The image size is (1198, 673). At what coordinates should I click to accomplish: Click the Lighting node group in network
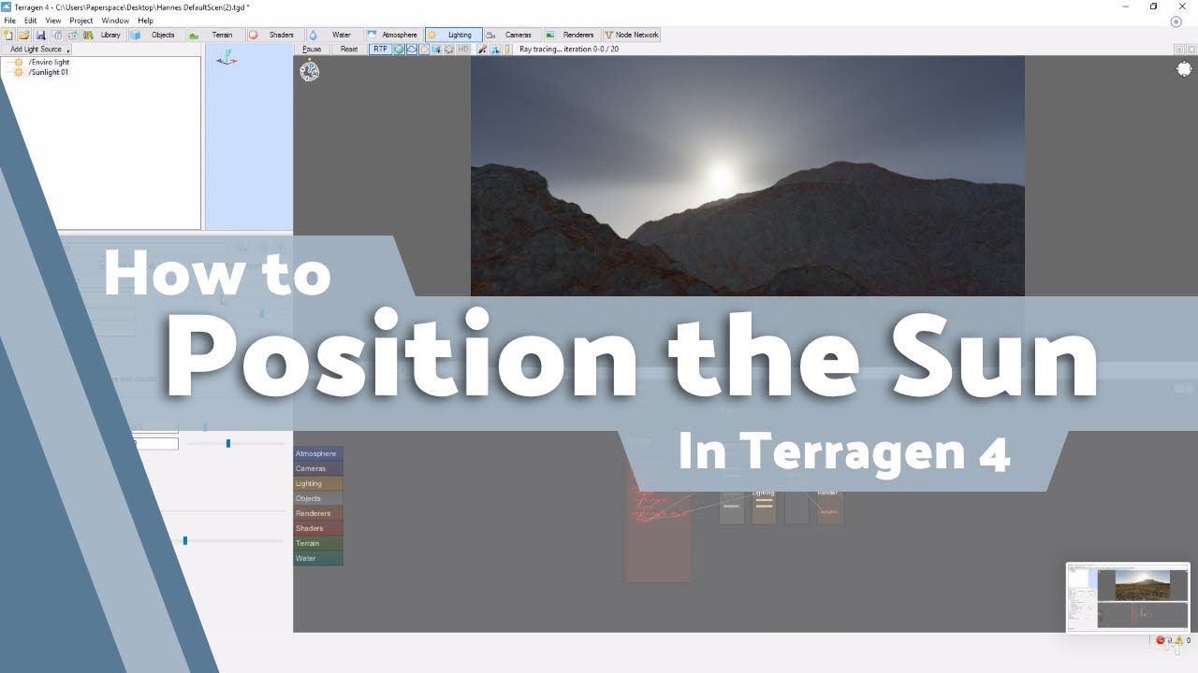tap(764, 506)
